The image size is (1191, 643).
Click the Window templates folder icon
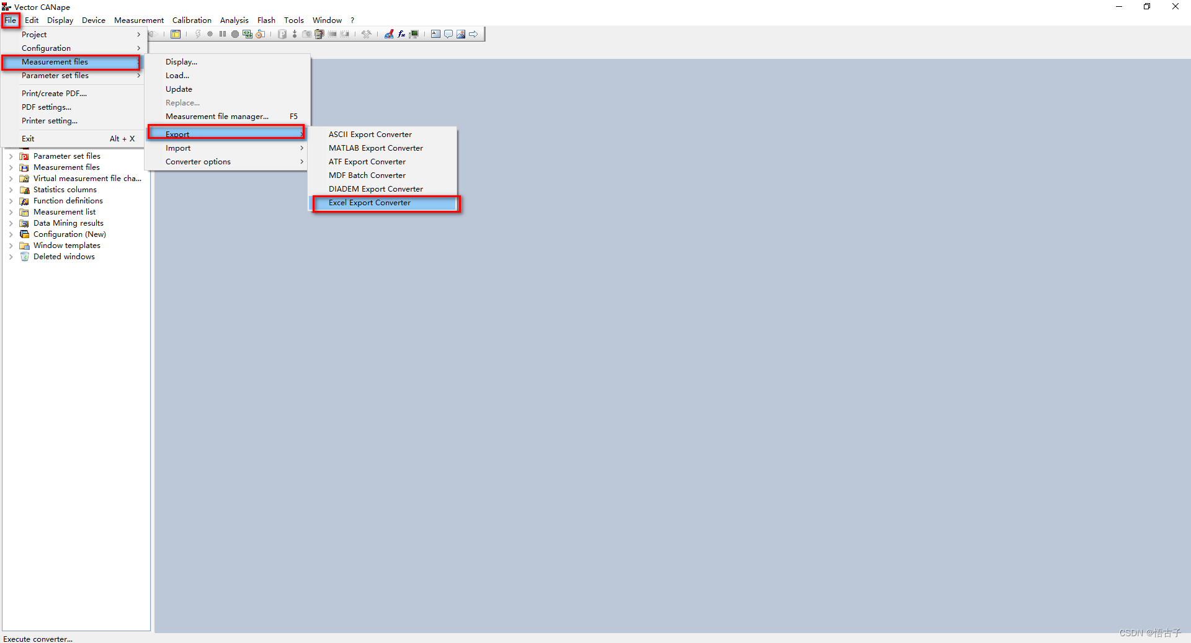point(24,246)
